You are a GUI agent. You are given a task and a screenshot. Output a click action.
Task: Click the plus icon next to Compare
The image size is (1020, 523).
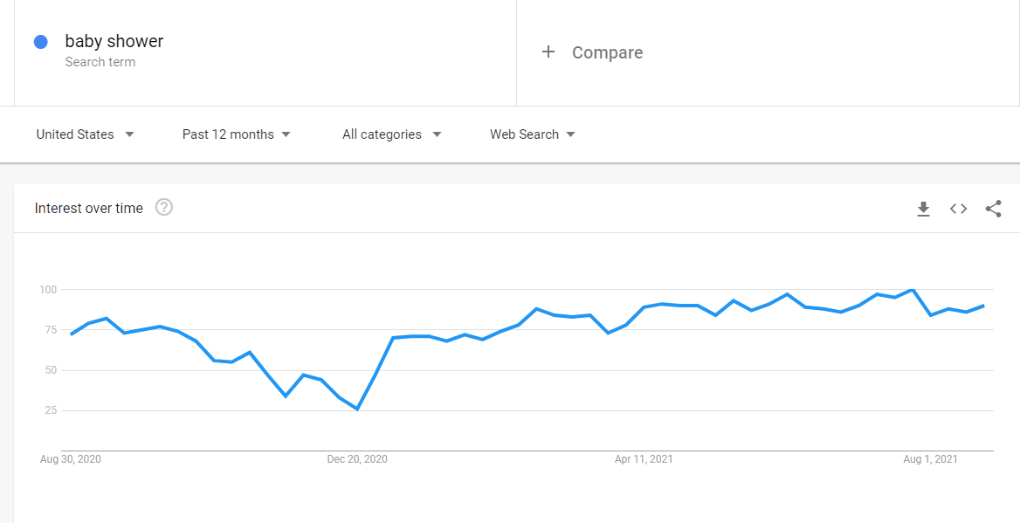click(x=548, y=52)
